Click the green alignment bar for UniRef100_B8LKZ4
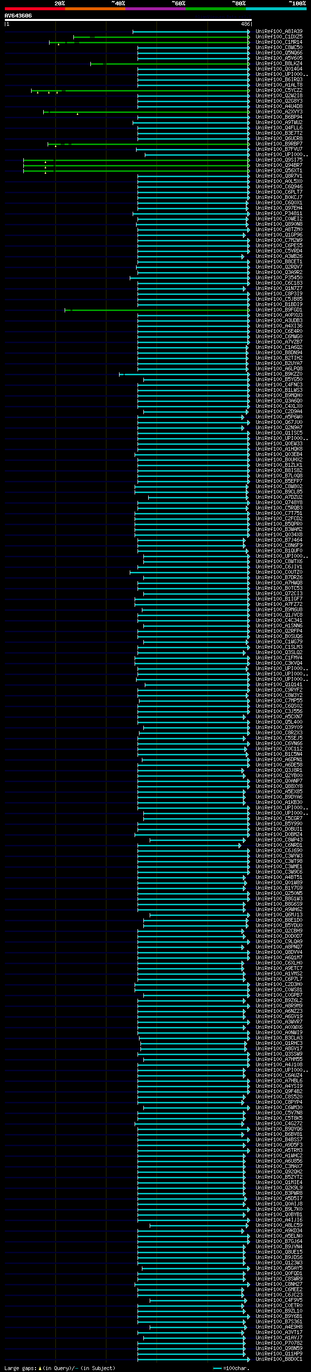Image resolution: width=311 pixels, height=1372 pixels. point(170,63)
